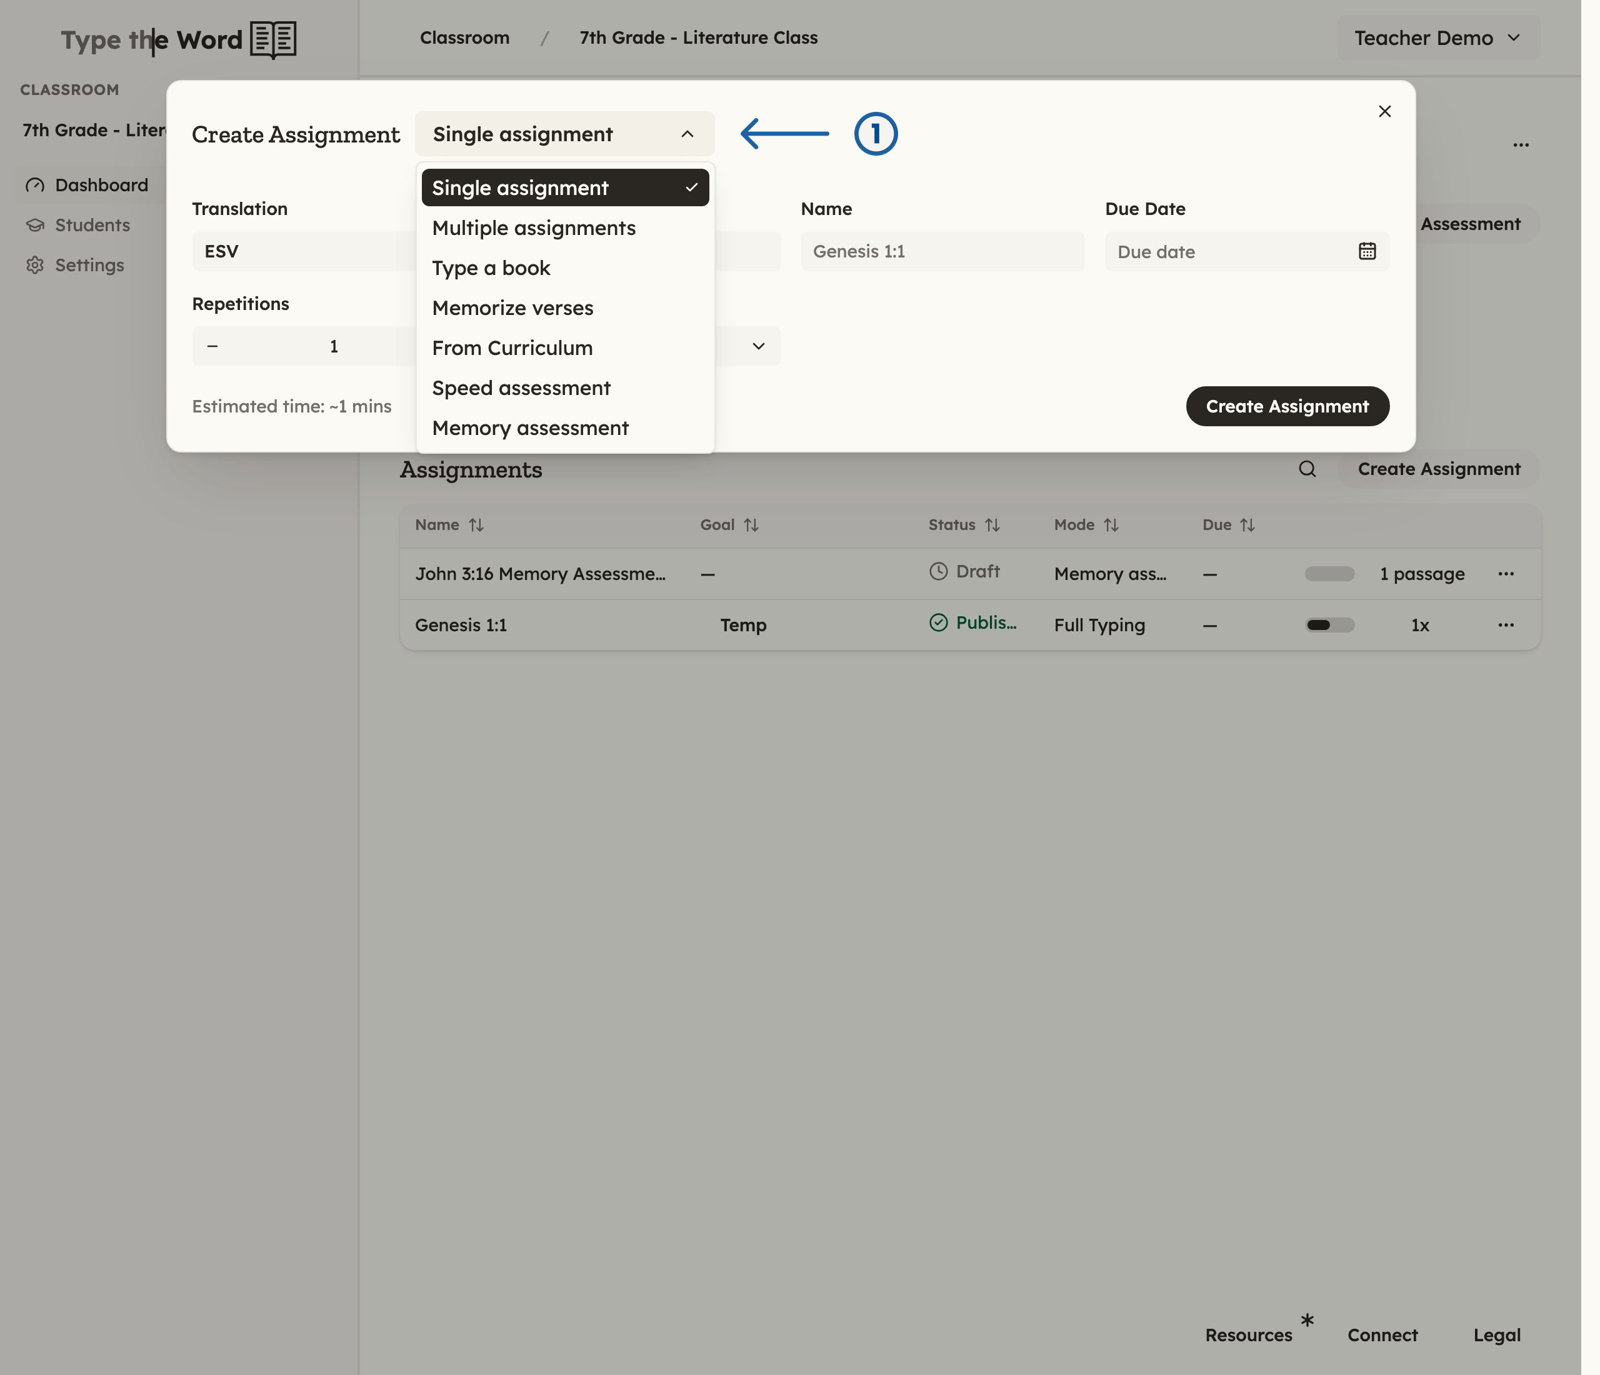This screenshot has width=1600, height=1375.
Task: Click the repetitions value 1
Action: click(334, 346)
